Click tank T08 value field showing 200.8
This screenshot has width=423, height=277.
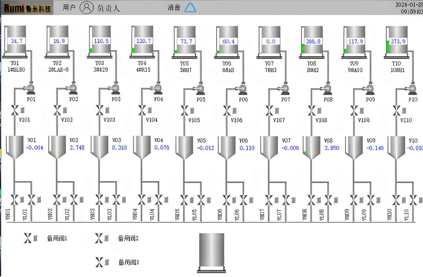[313, 41]
